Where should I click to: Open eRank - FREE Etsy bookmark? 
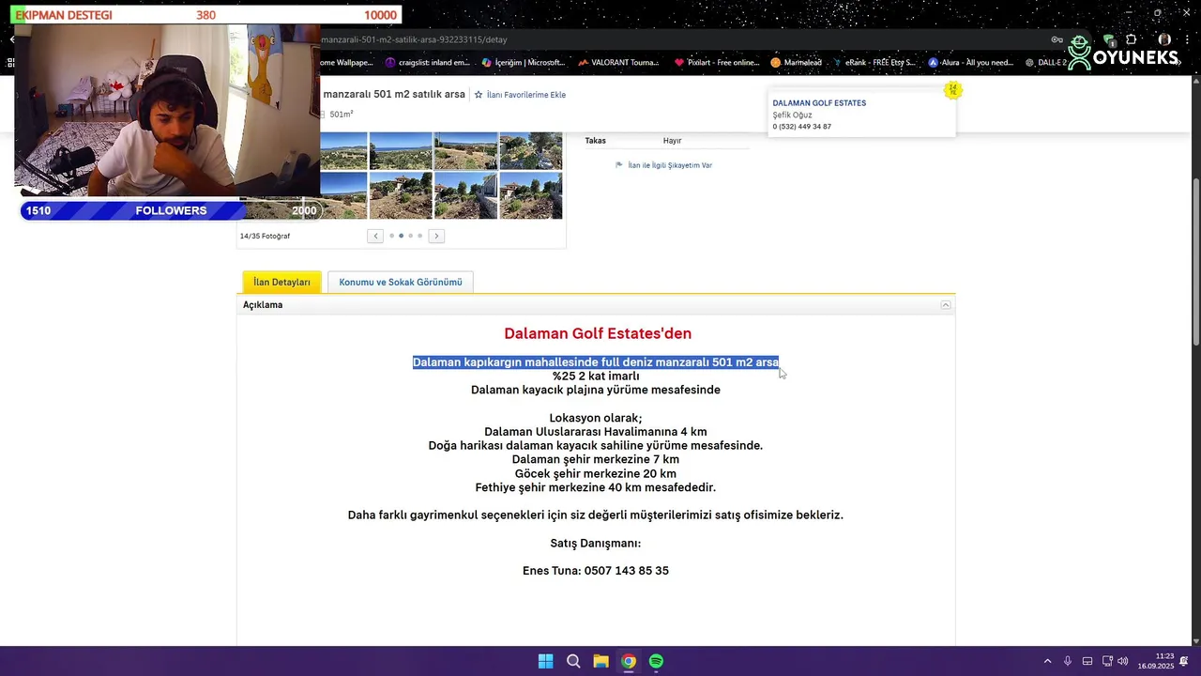point(874,63)
